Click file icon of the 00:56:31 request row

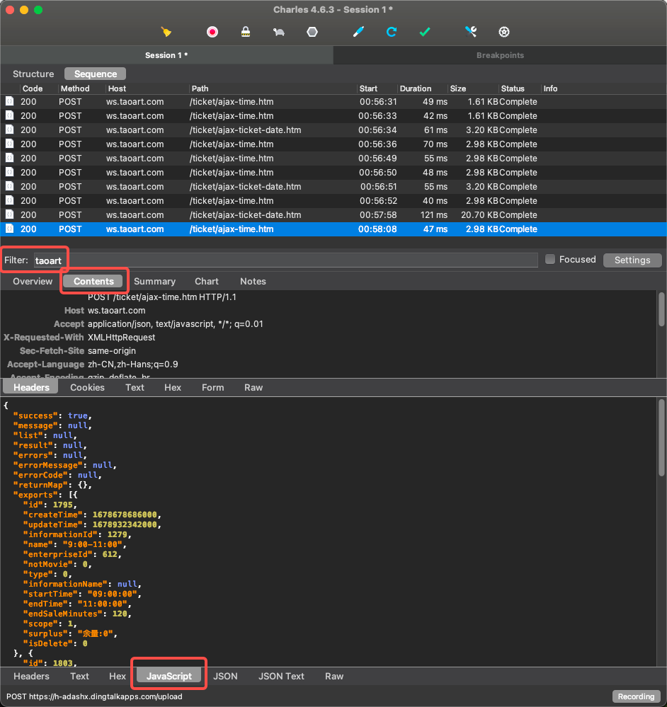pyautogui.click(x=9, y=101)
